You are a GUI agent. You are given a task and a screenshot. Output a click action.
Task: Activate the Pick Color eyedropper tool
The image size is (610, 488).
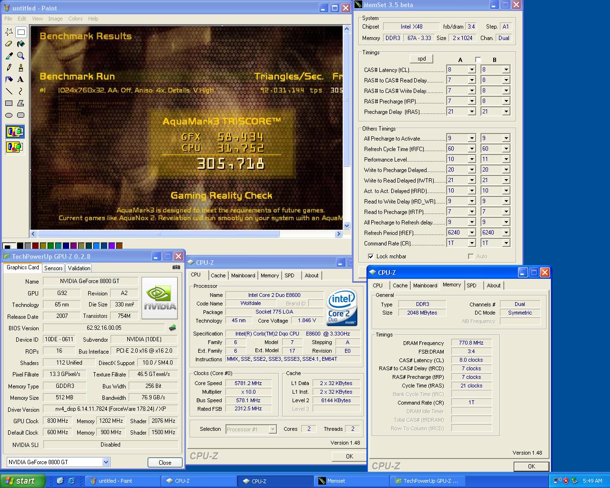pos(9,56)
